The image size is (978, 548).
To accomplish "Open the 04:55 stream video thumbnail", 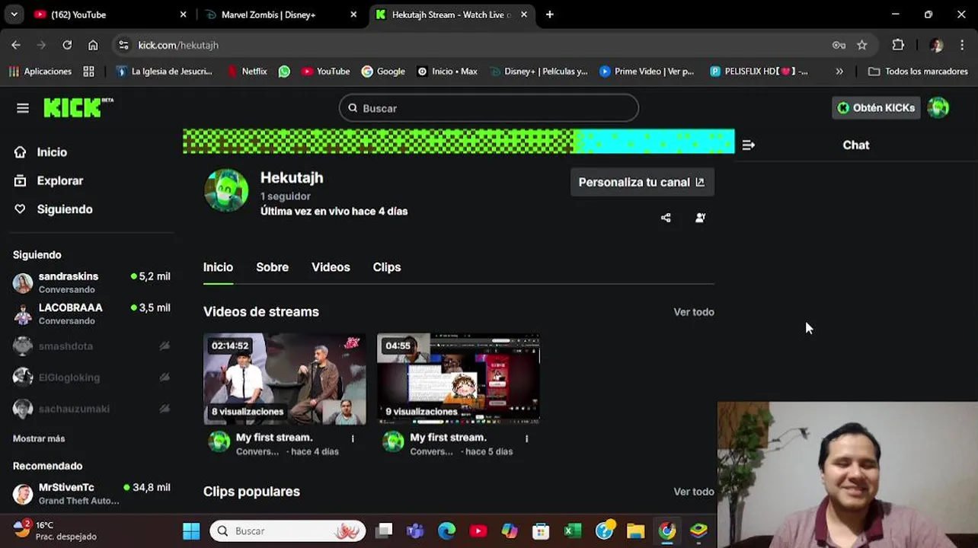I will (459, 378).
